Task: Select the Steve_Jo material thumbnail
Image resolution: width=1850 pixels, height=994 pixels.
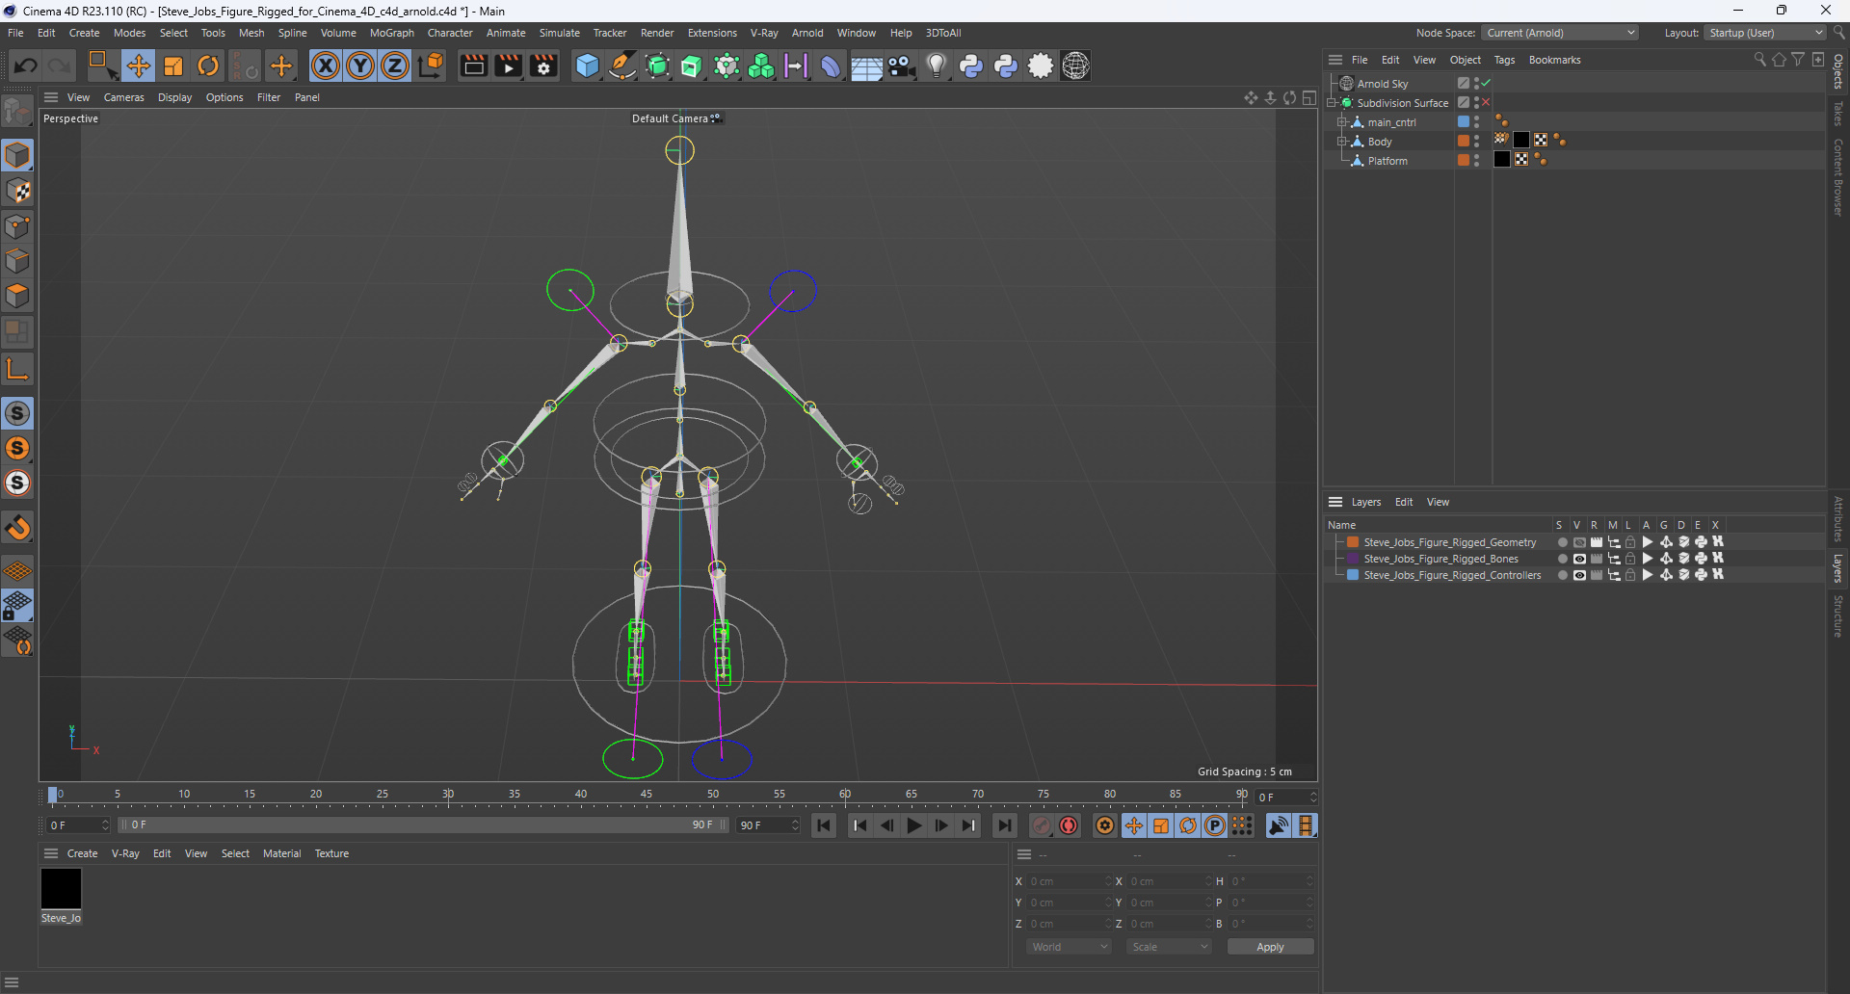Action: pyautogui.click(x=61, y=888)
